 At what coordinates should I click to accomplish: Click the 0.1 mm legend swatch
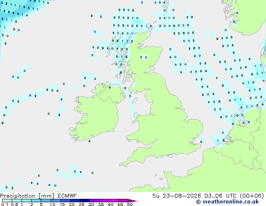point(7,201)
